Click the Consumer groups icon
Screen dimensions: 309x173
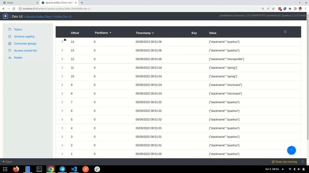click(10, 44)
